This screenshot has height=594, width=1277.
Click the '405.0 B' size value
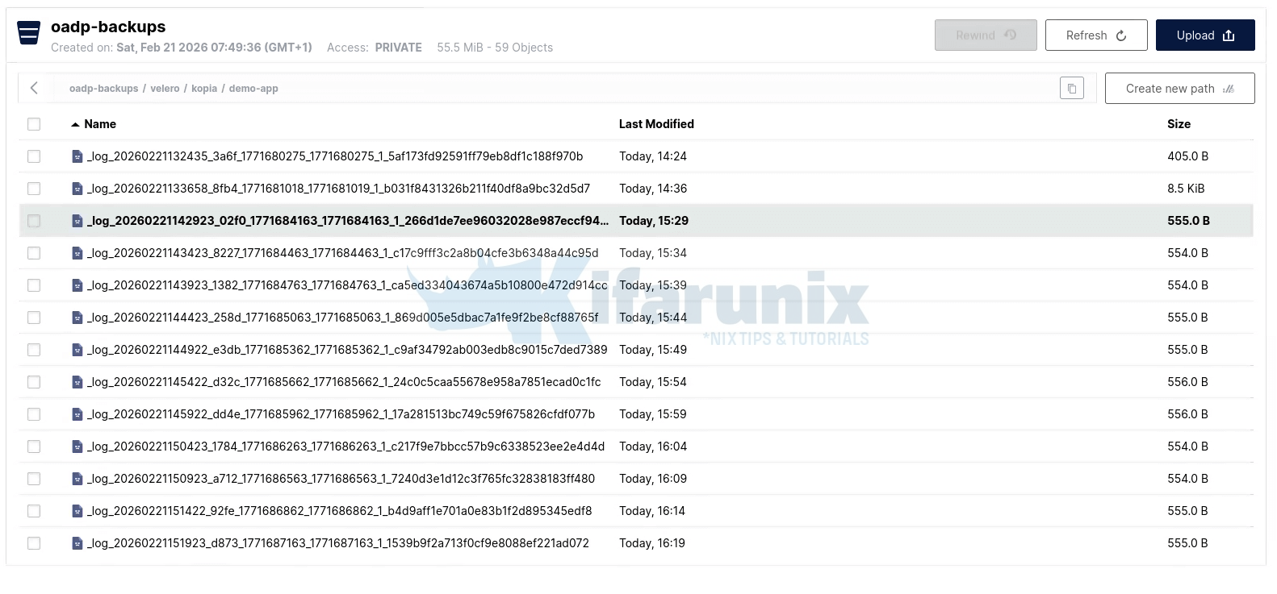pos(1187,156)
